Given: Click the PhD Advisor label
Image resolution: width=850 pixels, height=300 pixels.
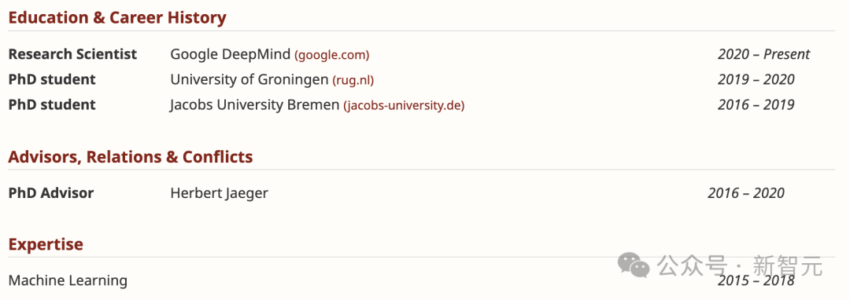Looking at the screenshot, I should pos(51,193).
